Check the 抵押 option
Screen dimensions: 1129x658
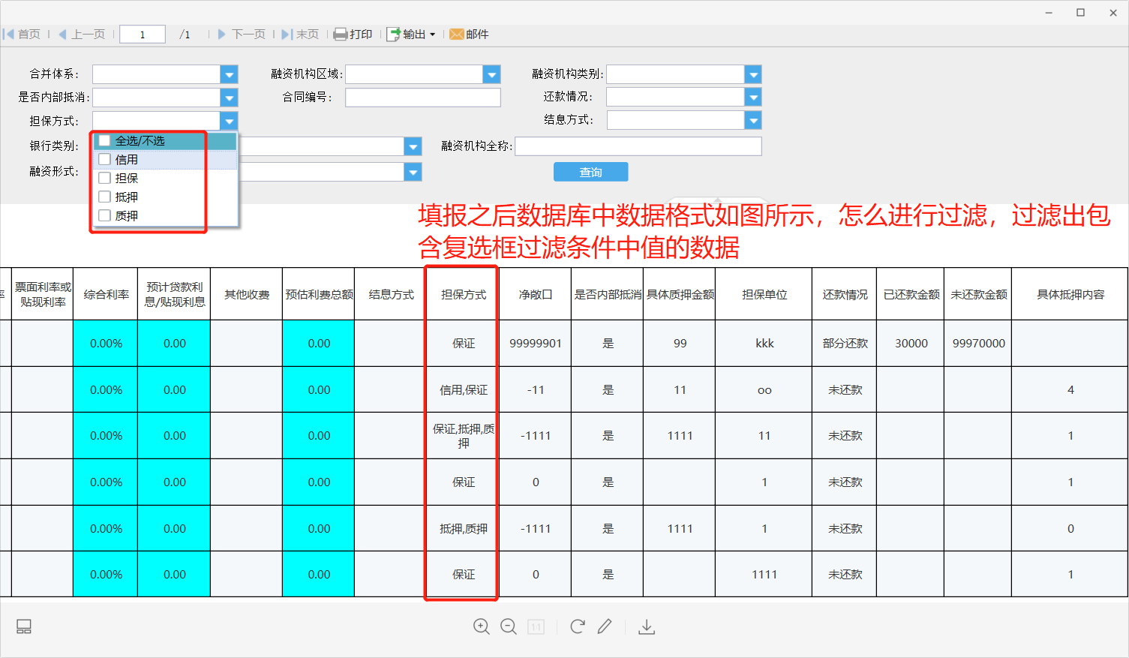105,197
